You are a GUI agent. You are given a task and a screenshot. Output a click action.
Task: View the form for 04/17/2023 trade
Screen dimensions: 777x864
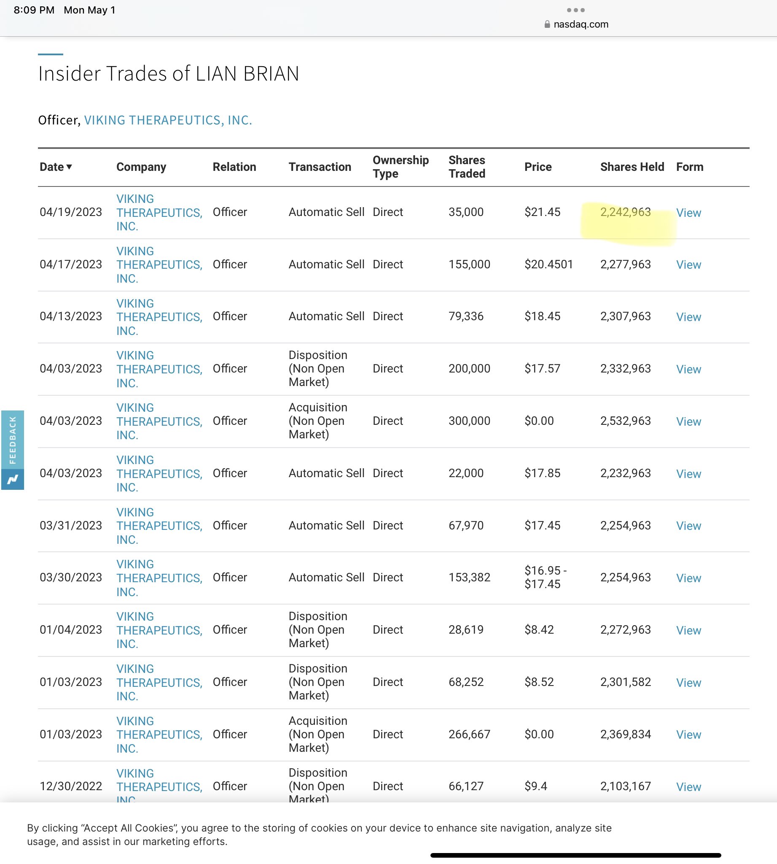pos(688,265)
